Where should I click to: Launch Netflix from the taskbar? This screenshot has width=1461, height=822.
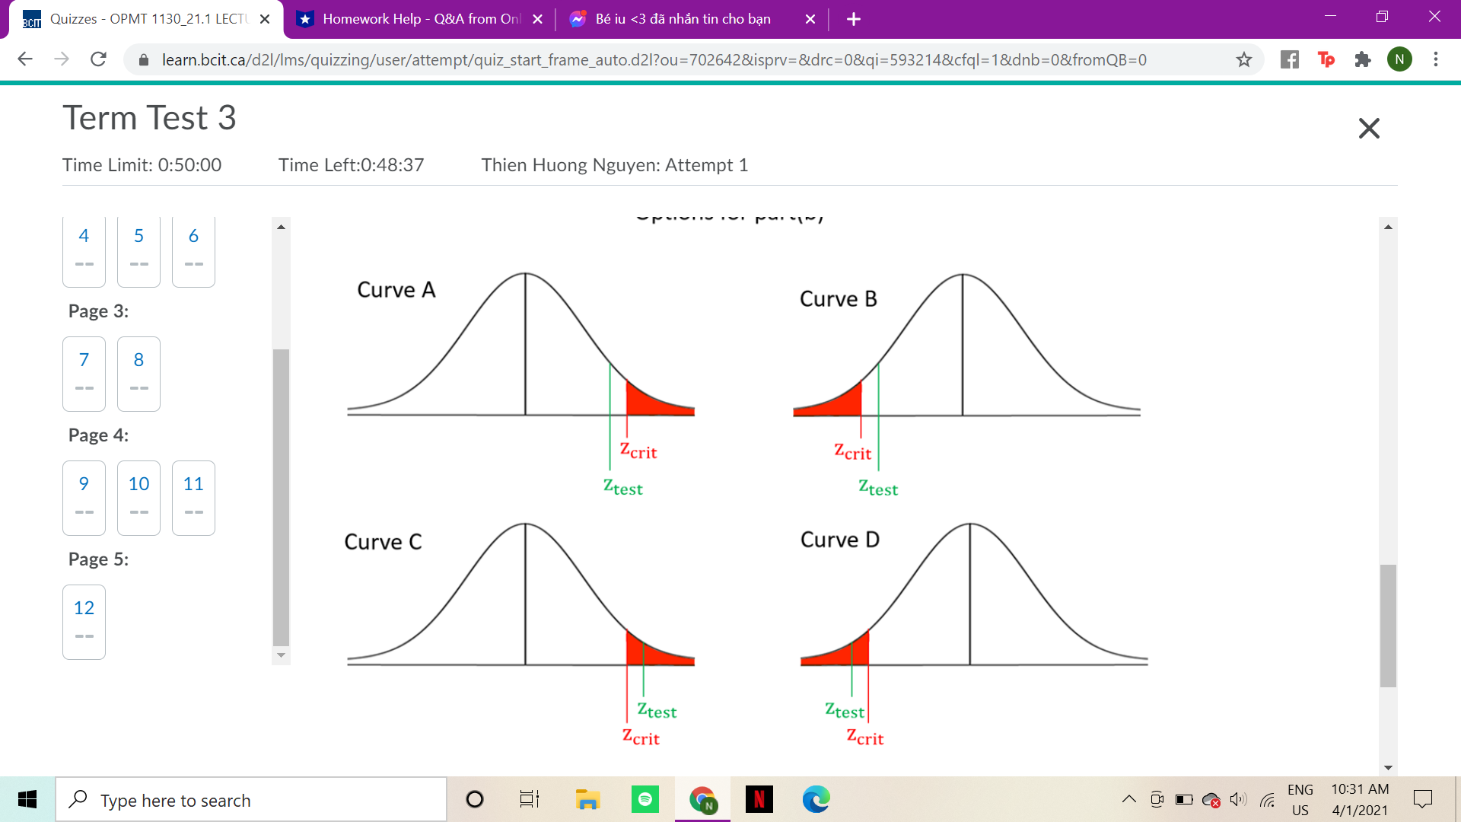pos(759,799)
